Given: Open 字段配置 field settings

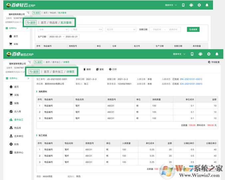Looking at the screenshot, I should pos(213,62).
